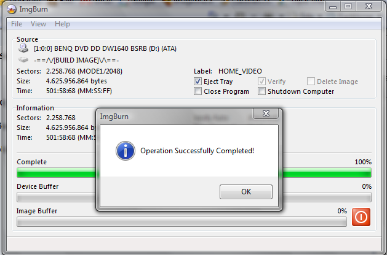This screenshot has width=387, height=255.
Task: Open the View menu
Action: point(38,24)
